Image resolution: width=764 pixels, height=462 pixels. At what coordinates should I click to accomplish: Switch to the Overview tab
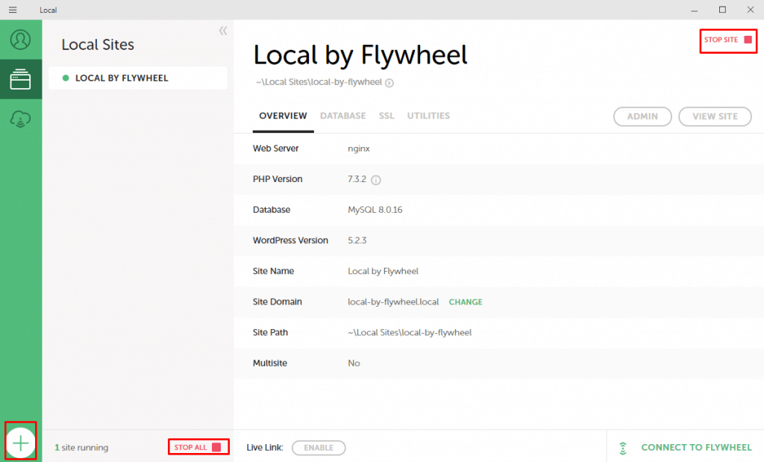pyautogui.click(x=283, y=116)
